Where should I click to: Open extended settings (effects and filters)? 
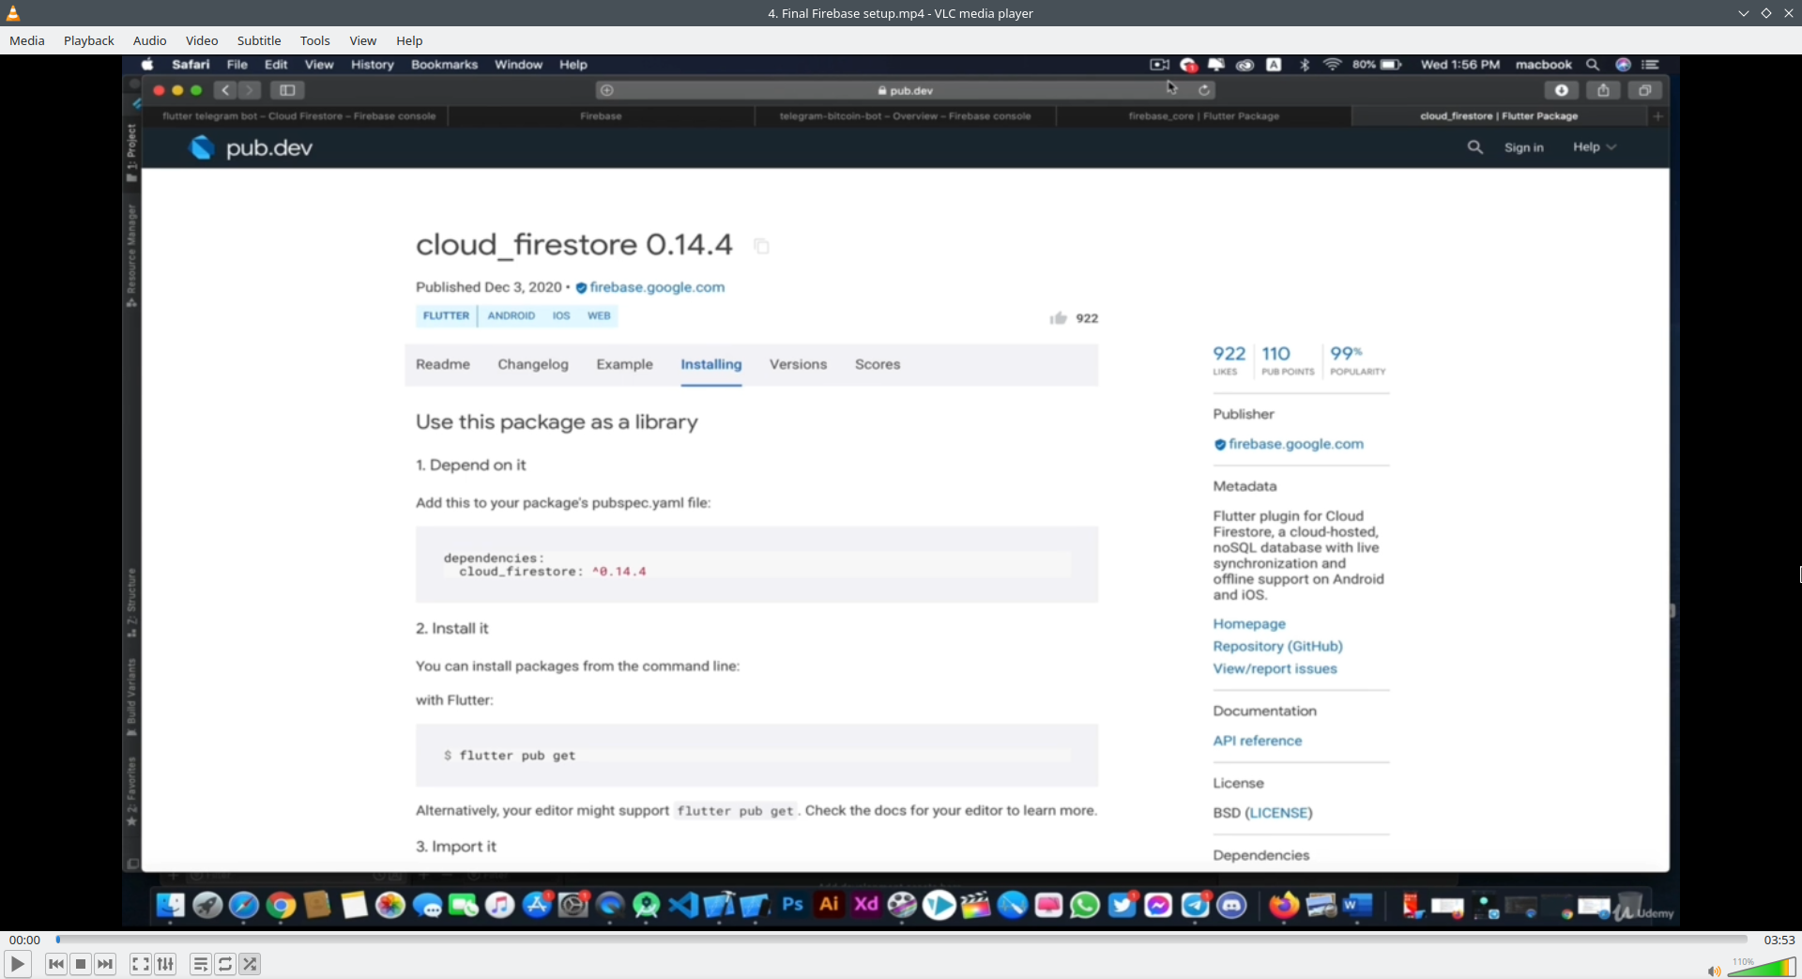tap(165, 964)
